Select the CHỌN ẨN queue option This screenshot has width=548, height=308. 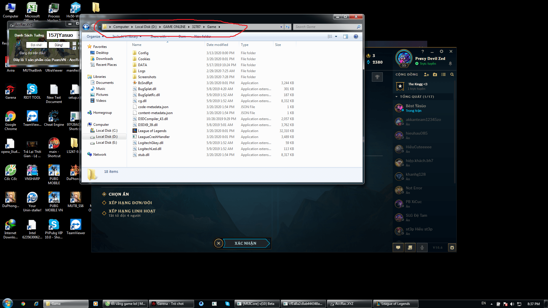116,194
